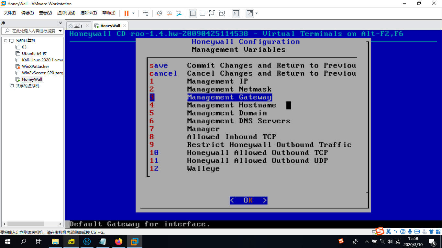
Task: Enter full screen mode icon
Action: [212, 13]
